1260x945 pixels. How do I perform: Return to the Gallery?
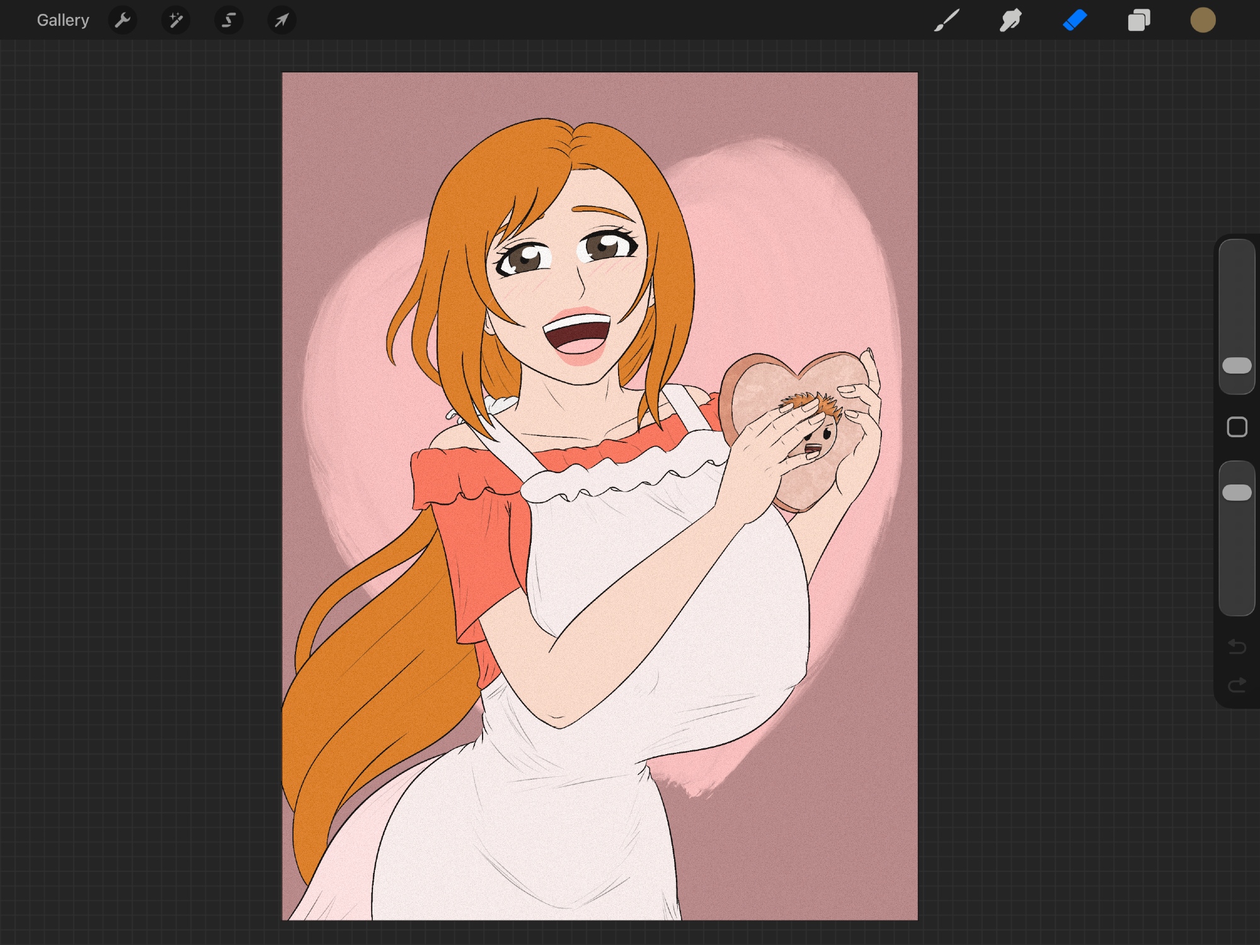point(62,20)
